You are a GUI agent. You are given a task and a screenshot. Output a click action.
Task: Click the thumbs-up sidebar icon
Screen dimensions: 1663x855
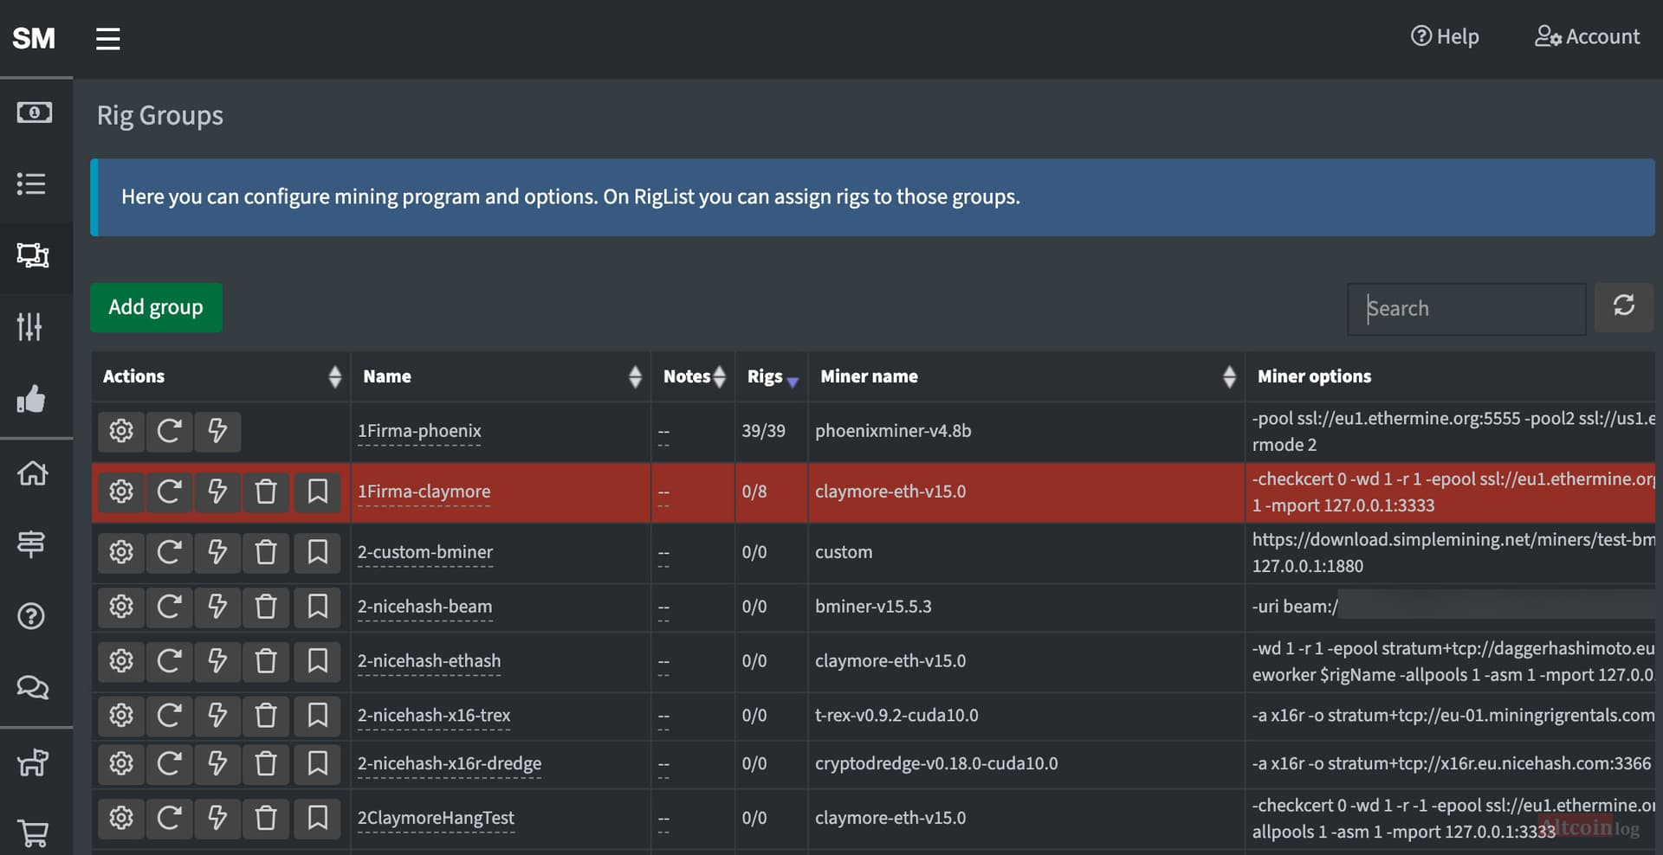tap(31, 399)
